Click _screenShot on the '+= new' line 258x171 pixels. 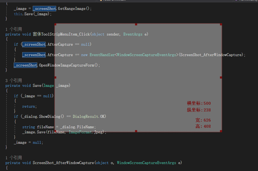pos(34,55)
